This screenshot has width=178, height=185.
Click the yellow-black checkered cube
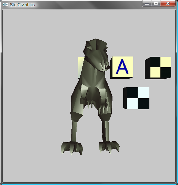click(158, 68)
